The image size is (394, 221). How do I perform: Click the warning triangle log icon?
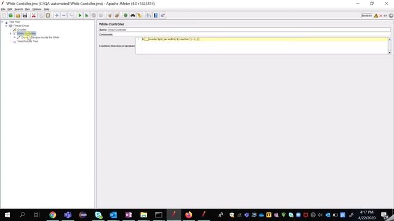click(x=376, y=15)
